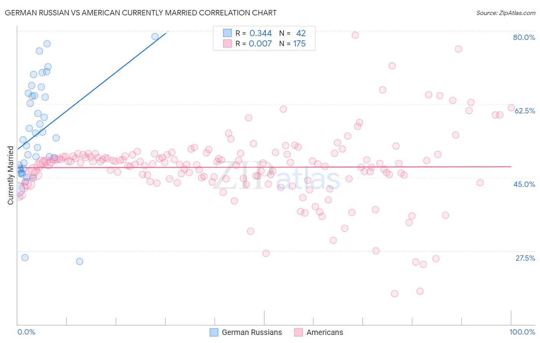This screenshot has height=343, width=540.
Task: Click the Currently Married axis title
Action: [10, 175]
